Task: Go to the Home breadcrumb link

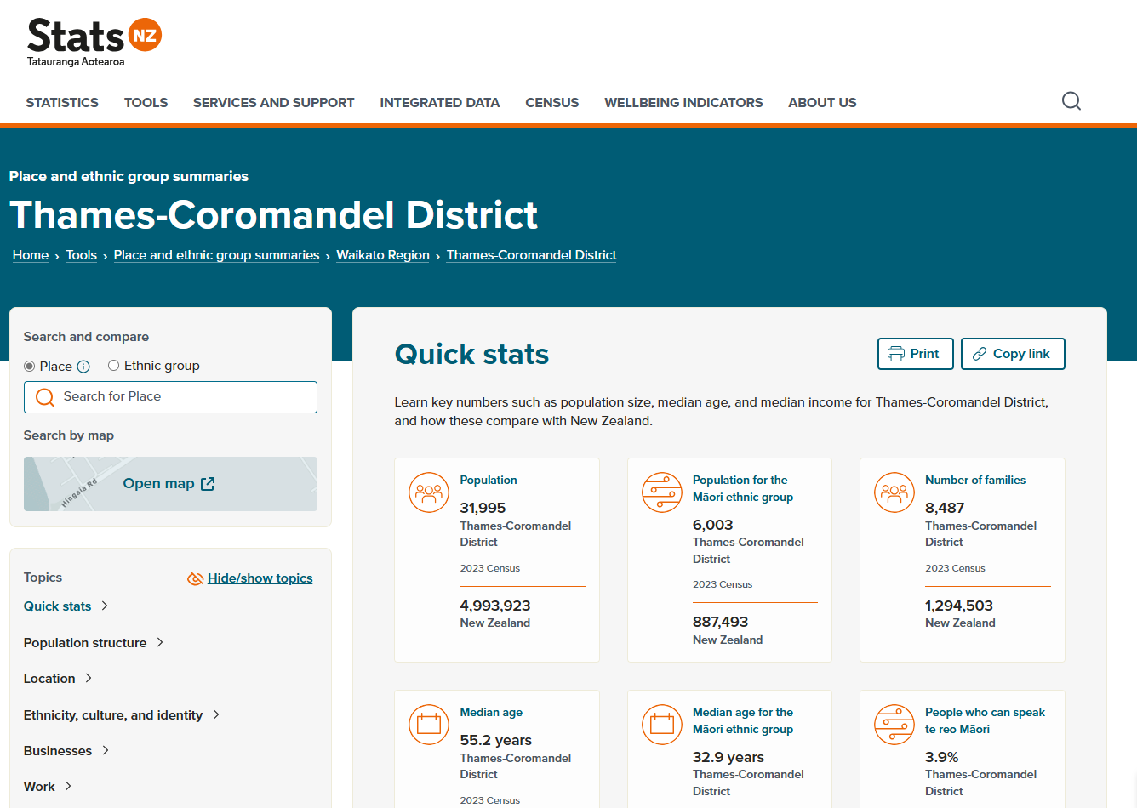Action: point(31,255)
